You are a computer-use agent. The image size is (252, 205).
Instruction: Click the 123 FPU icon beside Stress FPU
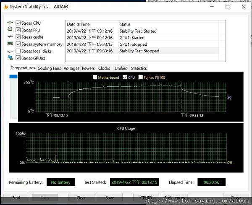(10, 29)
